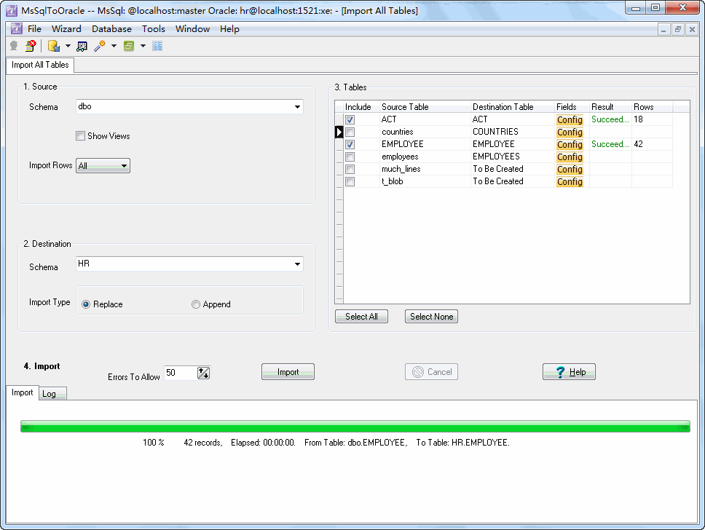705x530 pixels.
Task: Select the Import All Tables tab
Action: click(x=40, y=65)
